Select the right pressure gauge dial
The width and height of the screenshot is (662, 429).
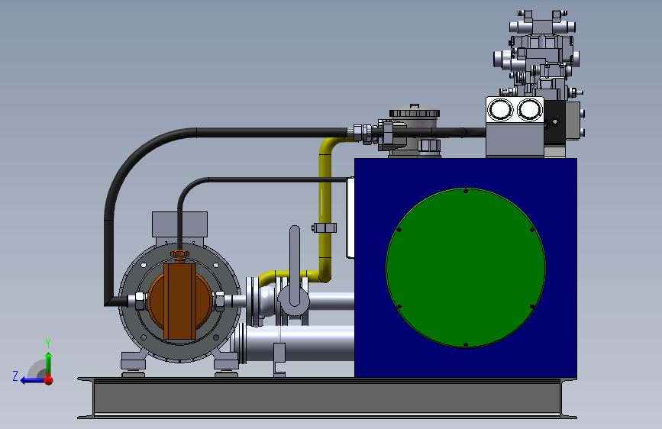[x=530, y=109]
